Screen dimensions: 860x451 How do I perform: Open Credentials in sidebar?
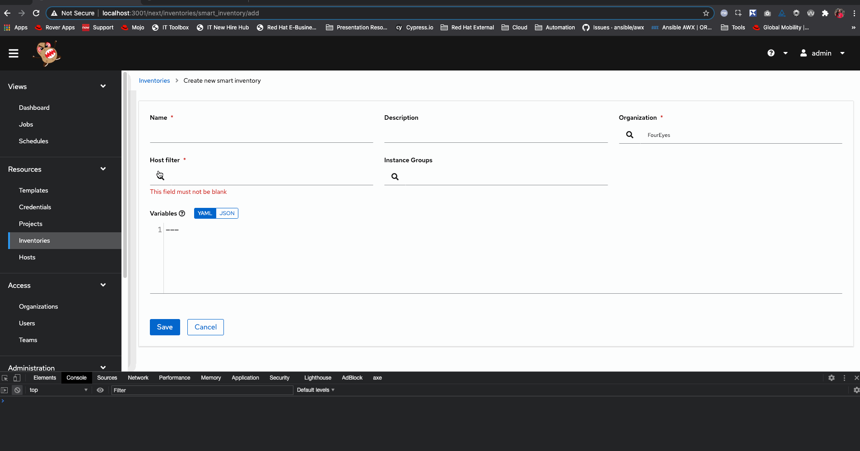coord(35,207)
